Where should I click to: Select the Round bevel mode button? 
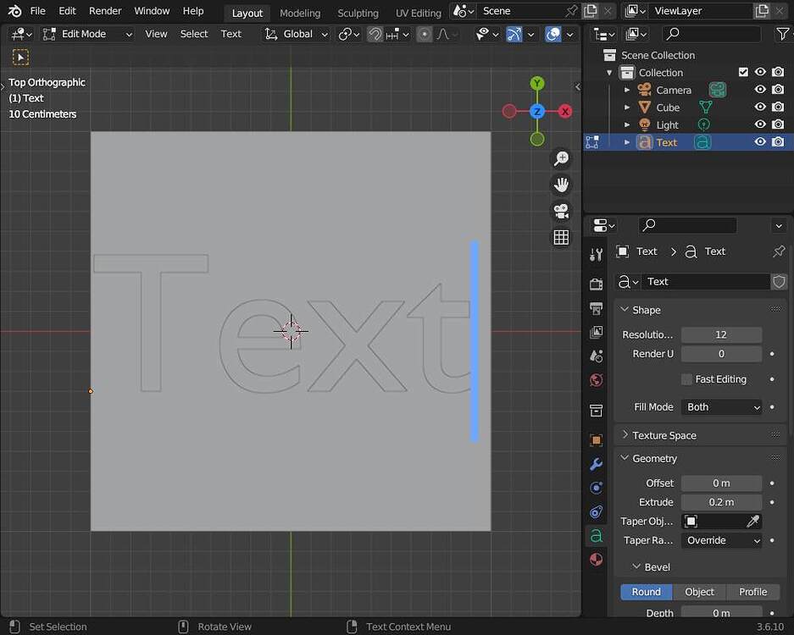point(647,592)
